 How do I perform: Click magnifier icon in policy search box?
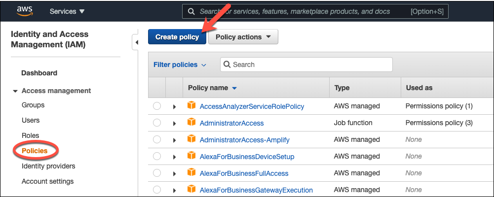pyautogui.click(x=227, y=65)
